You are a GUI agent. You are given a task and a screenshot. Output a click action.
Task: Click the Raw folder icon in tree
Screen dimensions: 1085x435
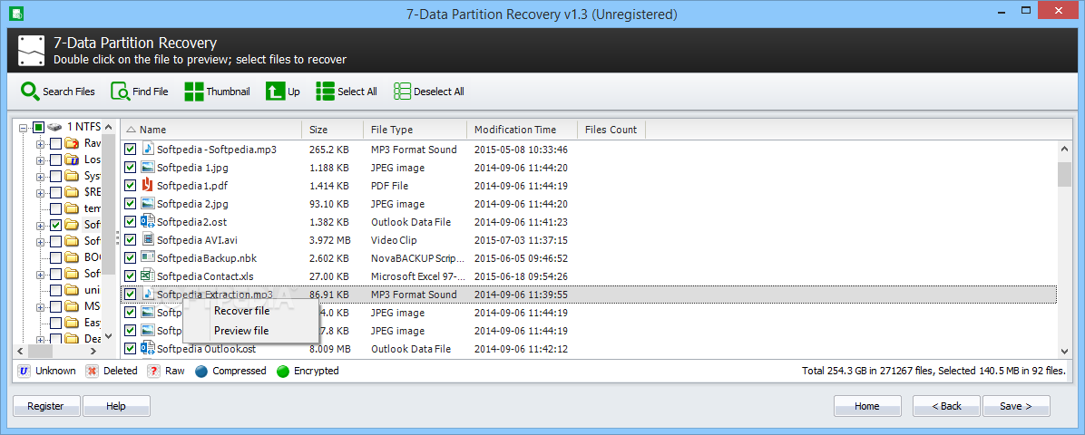pyautogui.click(x=72, y=143)
